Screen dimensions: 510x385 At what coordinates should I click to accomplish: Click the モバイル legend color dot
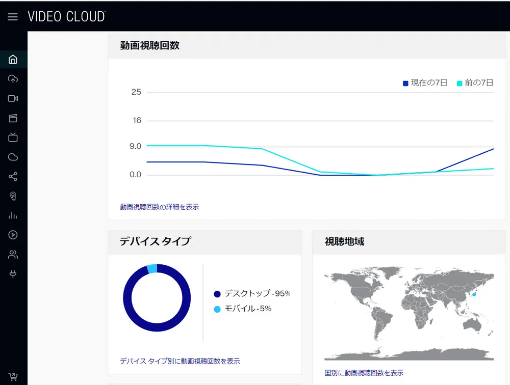[x=216, y=309]
